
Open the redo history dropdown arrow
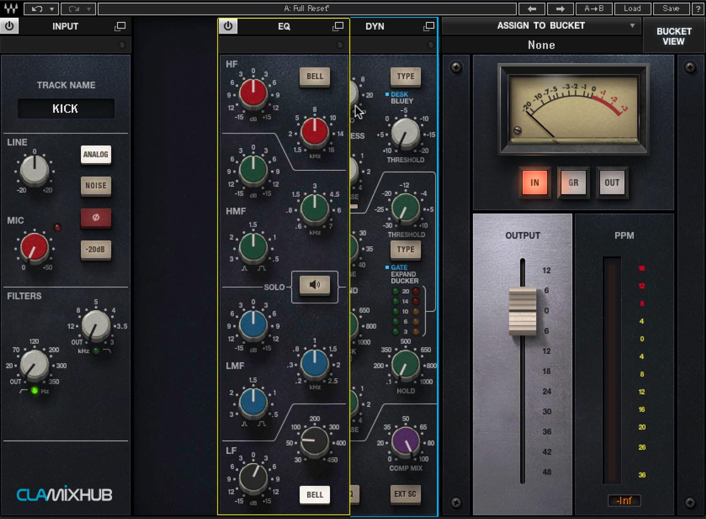(90, 9)
